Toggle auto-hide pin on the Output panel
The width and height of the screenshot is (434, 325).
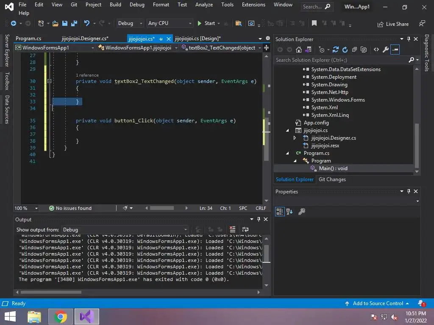point(259,219)
